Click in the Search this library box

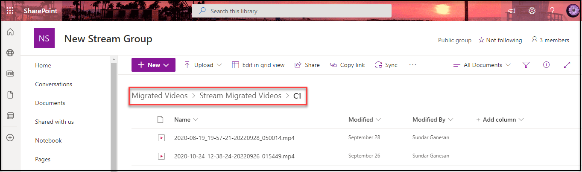(292, 11)
